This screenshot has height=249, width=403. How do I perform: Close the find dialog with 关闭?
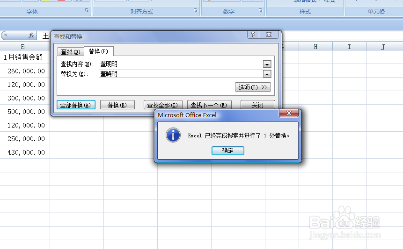click(257, 105)
